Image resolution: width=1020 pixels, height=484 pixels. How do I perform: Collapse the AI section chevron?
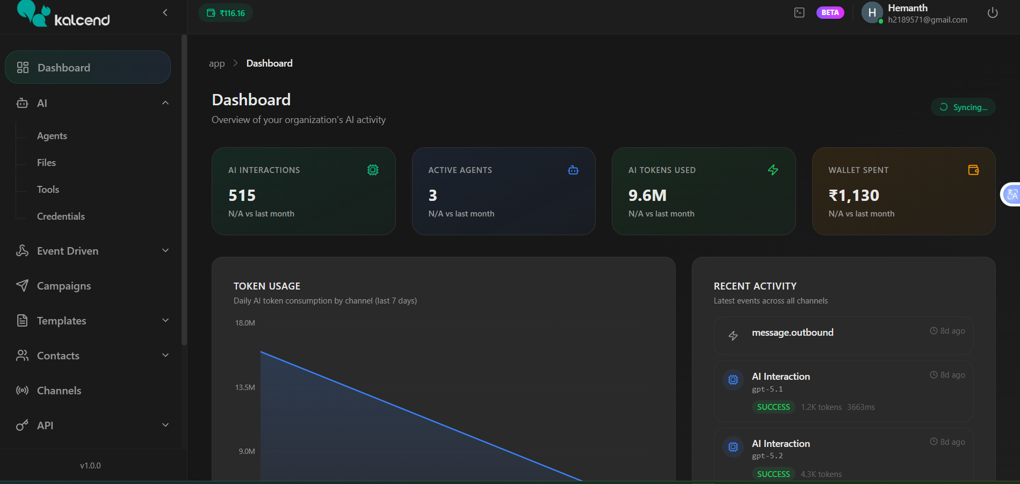pyautogui.click(x=165, y=103)
